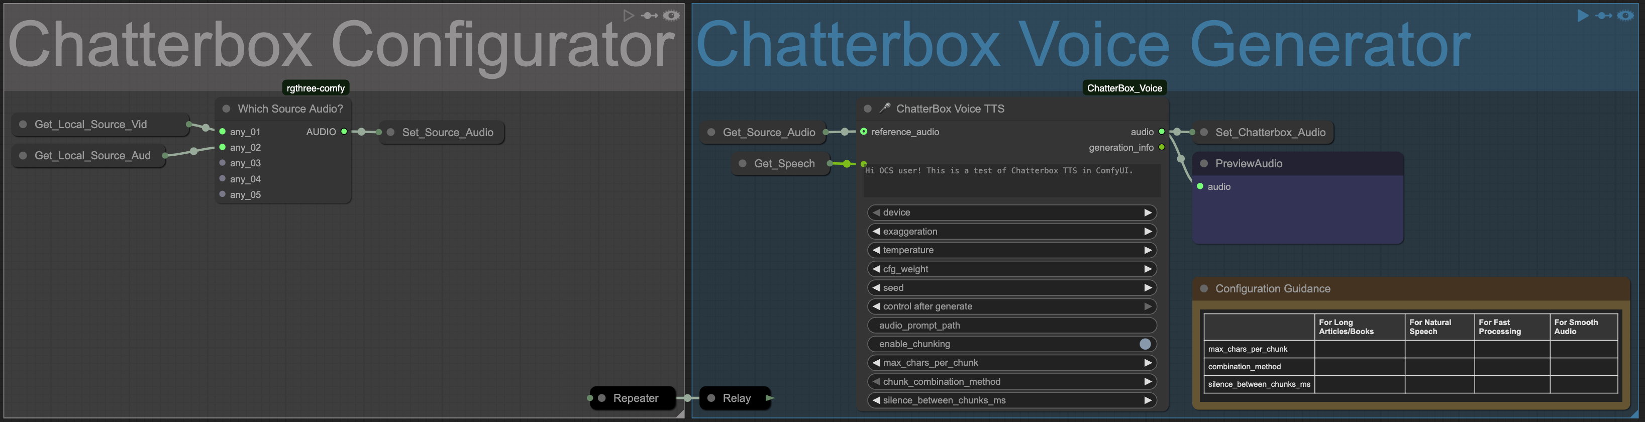The image size is (1645, 422).
Task: Click the Set_Chatterbox_Audio node collapse dot
Action: [x=1204, y=132]
